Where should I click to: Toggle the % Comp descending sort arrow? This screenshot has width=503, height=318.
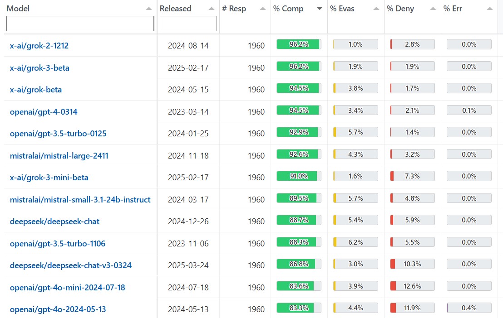point(319,9)
